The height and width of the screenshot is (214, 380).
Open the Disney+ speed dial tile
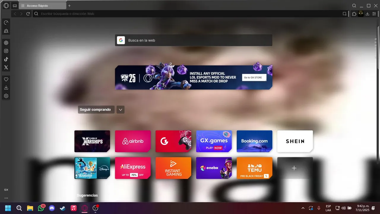92,168
